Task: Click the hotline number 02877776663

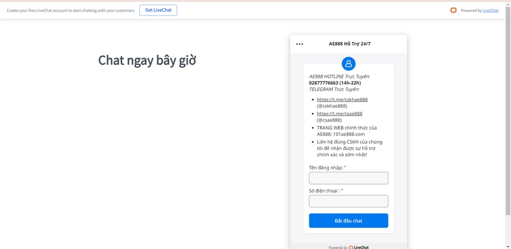Action: coord(323,83)
